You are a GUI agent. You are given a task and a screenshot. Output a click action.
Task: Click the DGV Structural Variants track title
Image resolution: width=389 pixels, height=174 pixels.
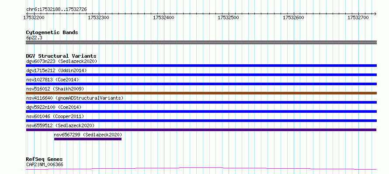[61, 56]
